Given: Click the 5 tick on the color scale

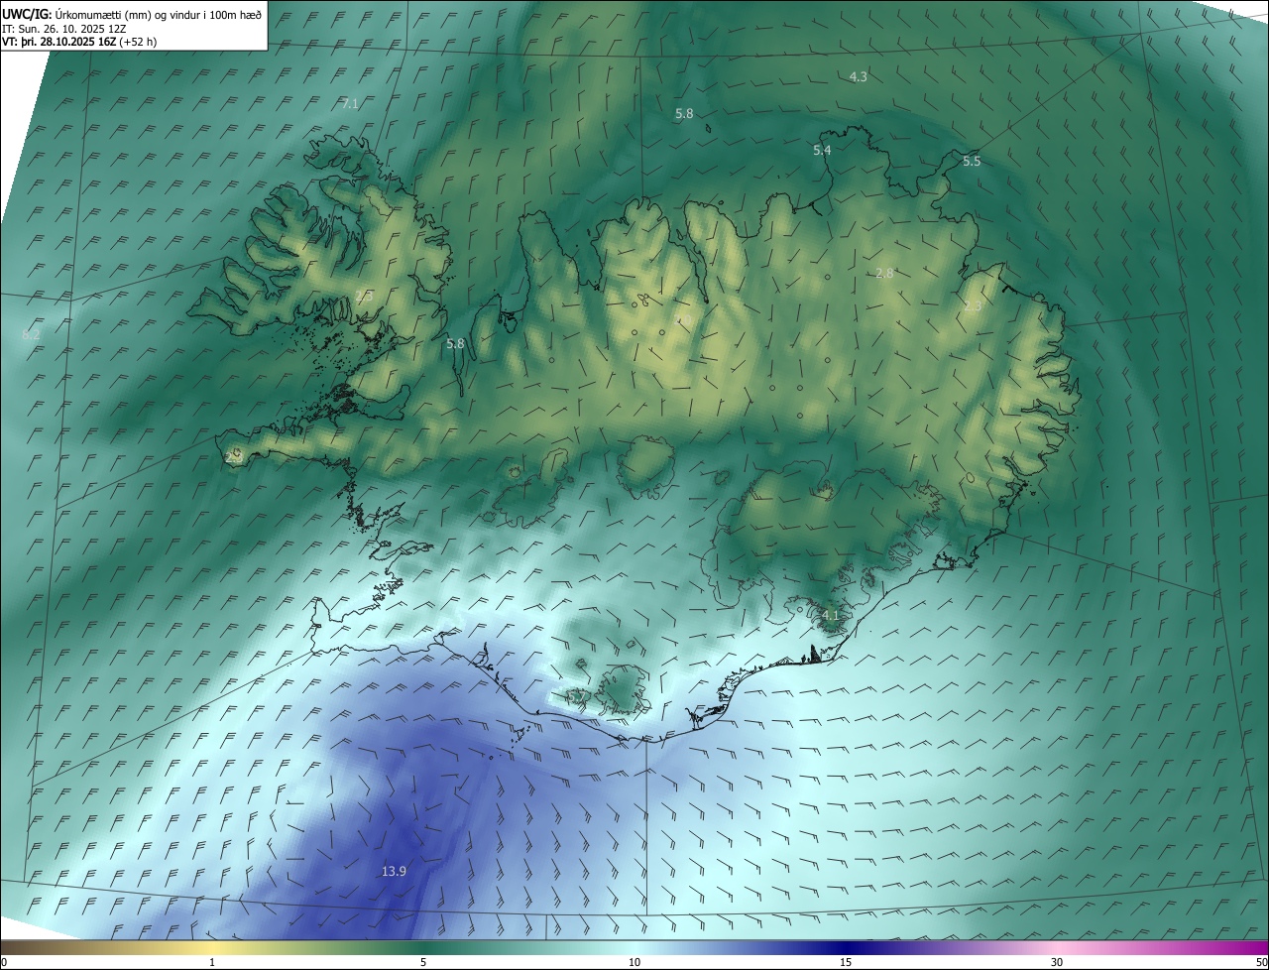Looking at the screenshot, I should (423, 962).
